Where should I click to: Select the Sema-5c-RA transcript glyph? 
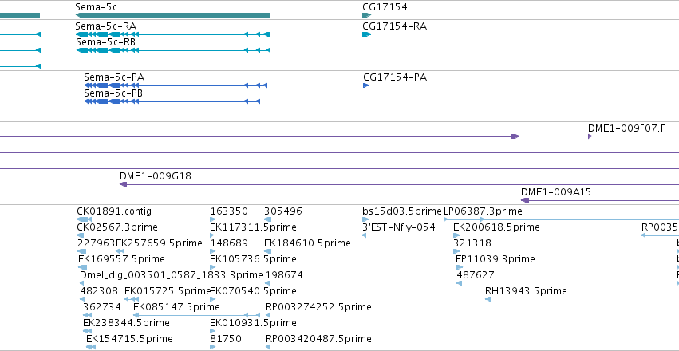pos(173,34)
